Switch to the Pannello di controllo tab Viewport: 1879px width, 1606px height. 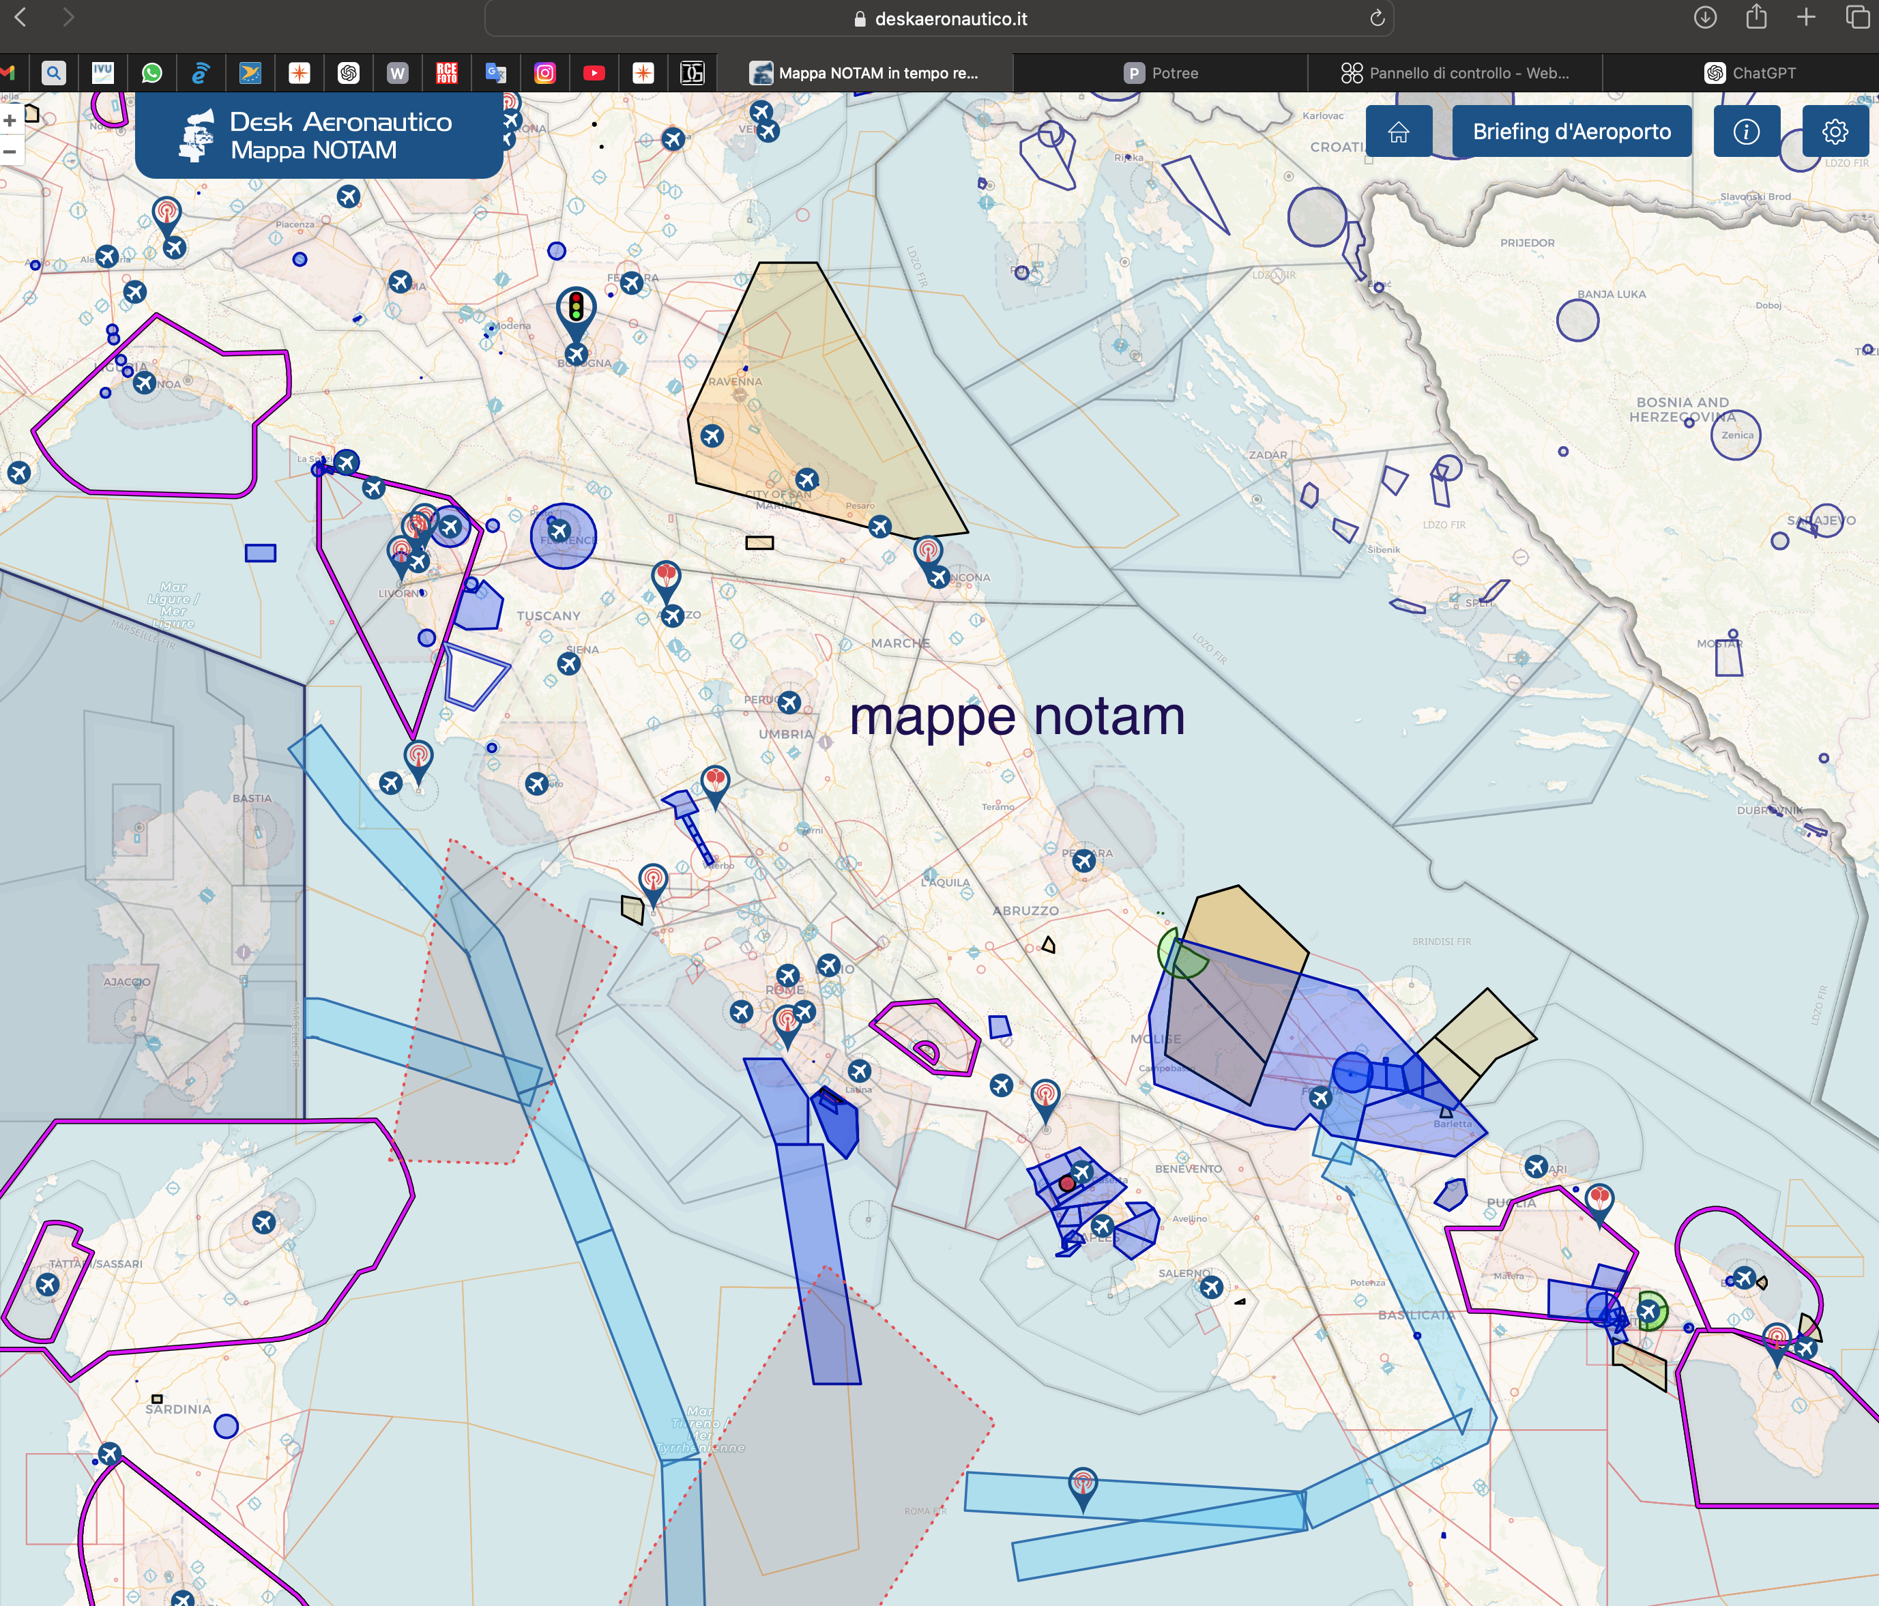1455,72
